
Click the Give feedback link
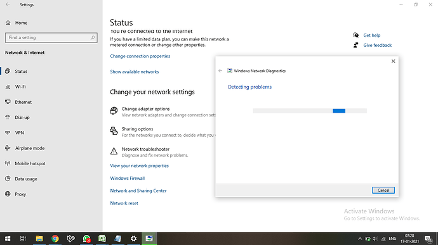pyautogui.click(x=378, y=45)
